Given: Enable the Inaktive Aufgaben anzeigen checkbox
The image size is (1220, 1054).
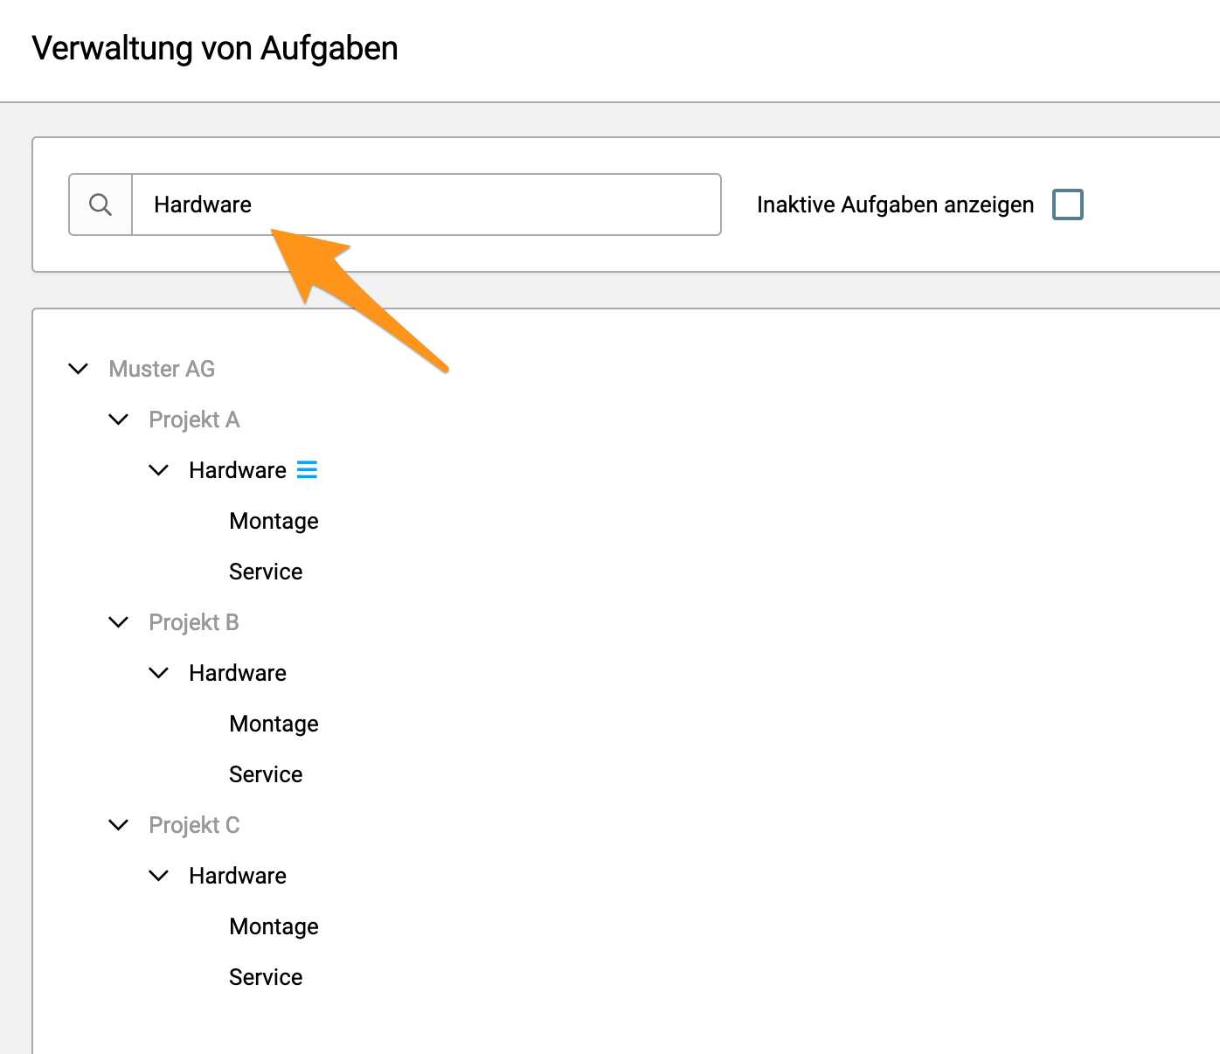Looking at the screenshot, I should 1068,205.
